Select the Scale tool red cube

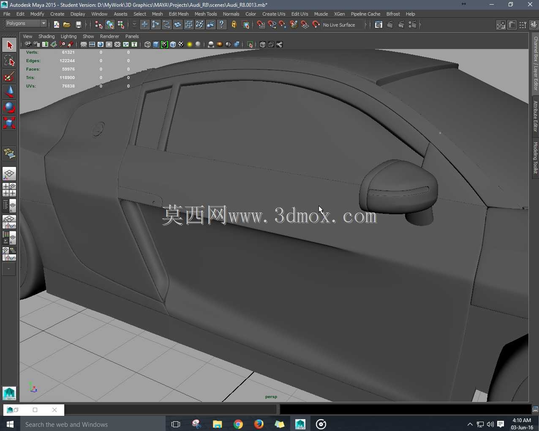tap(9, 123)
